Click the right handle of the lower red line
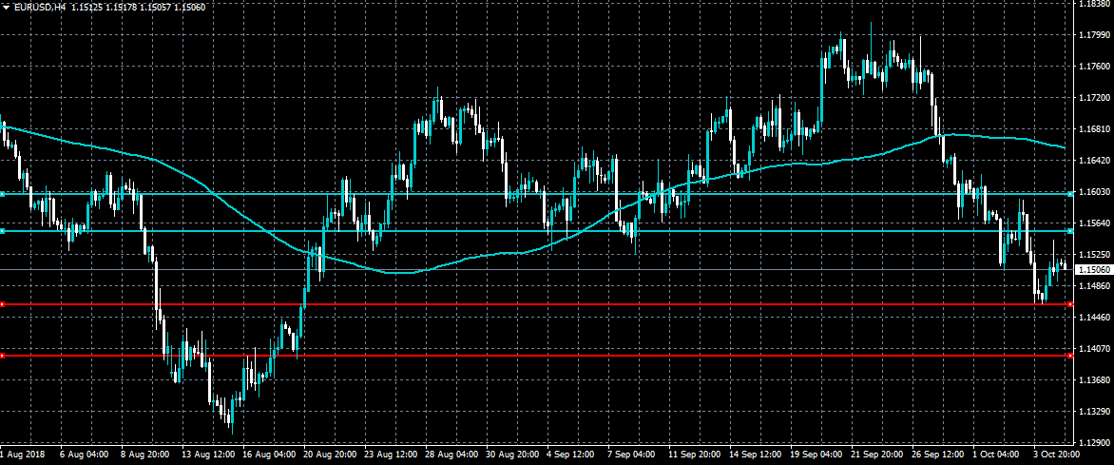Screen dimensions: 1114x465 tap(1070, 356)
